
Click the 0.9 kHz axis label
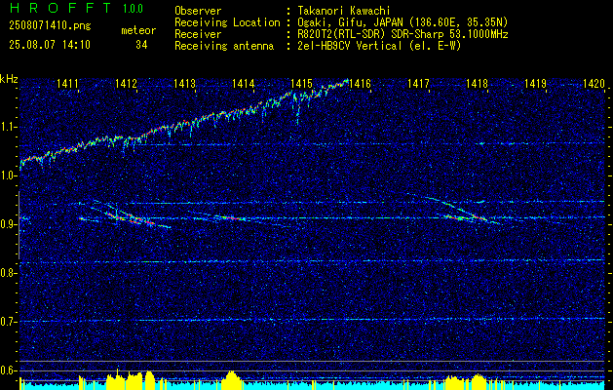pyautogui.click(x=9, y=224)
